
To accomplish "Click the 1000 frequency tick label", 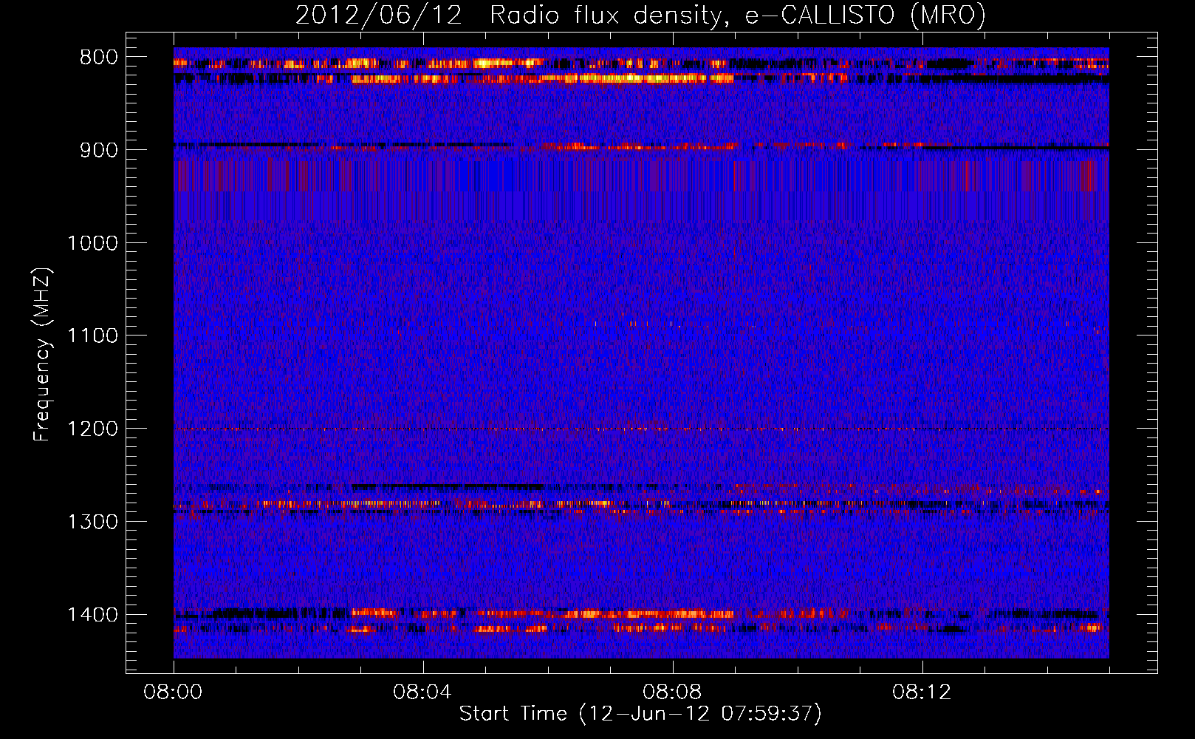I will (92, 243).
